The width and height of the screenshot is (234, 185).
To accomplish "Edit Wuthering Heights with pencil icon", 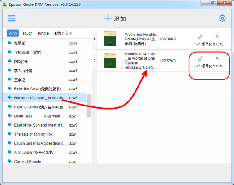I will [200, 37].
